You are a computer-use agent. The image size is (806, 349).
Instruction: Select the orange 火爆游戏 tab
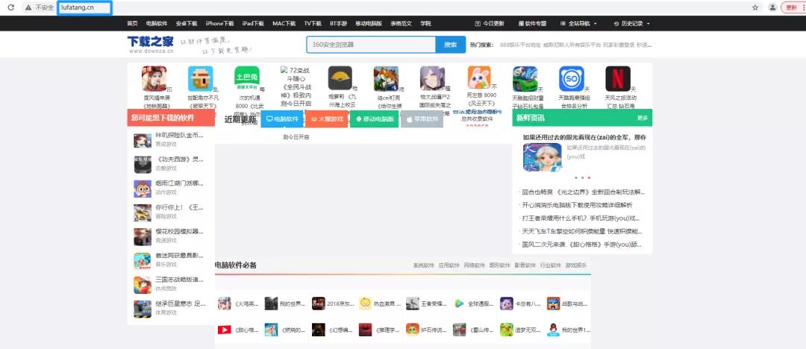click(327, 119)
